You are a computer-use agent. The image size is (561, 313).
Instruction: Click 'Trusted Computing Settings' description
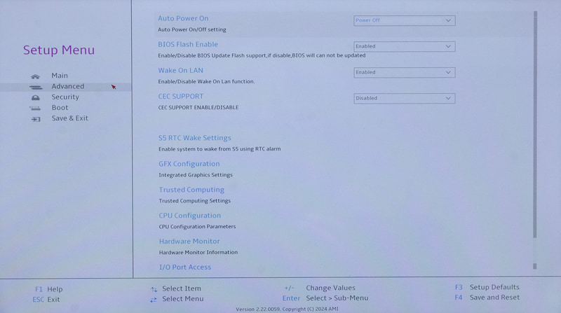coord(195,201)
